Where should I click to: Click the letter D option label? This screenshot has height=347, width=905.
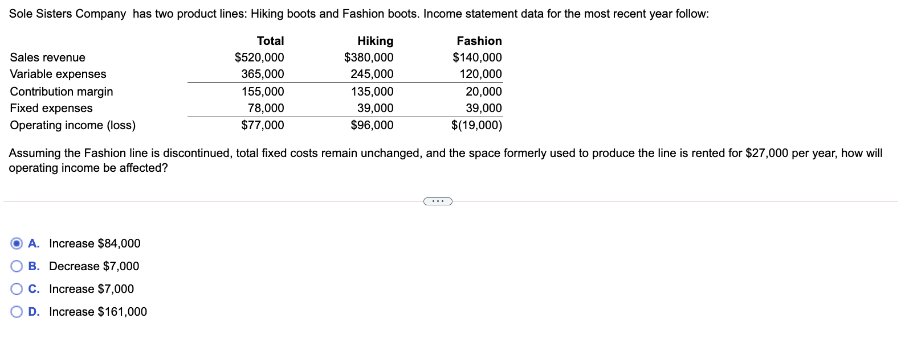(x=34, y=312)
